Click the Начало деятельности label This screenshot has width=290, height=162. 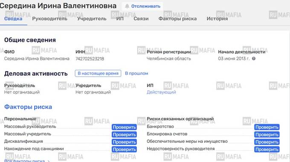pos(241,52)
